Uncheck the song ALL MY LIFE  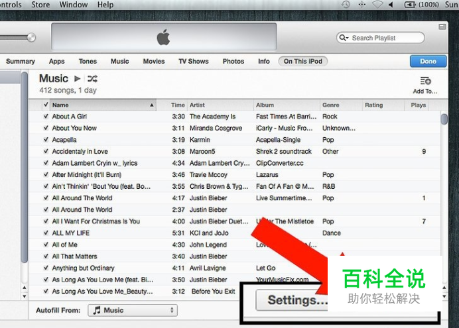point(46,233)
